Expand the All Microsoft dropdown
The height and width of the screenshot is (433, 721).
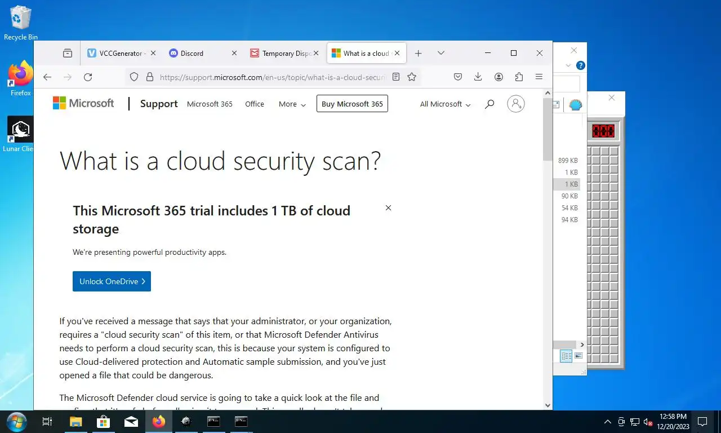pos(445,104)
